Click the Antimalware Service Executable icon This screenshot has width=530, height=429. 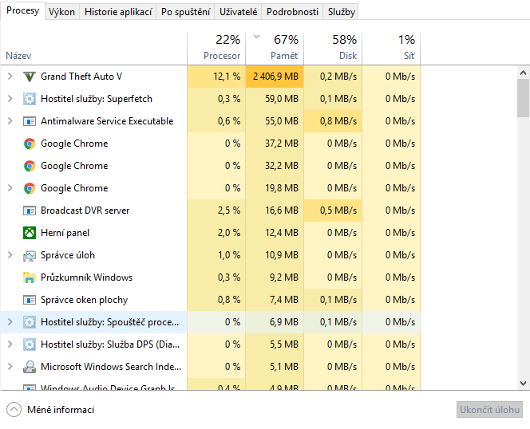30,121
